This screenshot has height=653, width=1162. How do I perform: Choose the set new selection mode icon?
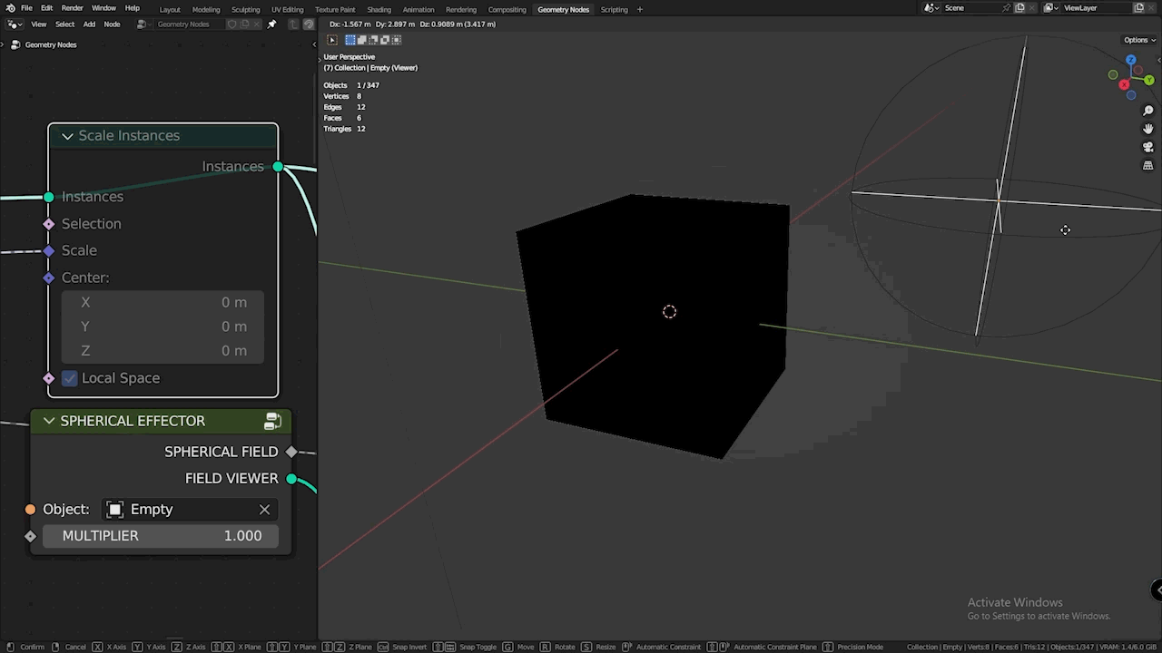pos(350,40)
